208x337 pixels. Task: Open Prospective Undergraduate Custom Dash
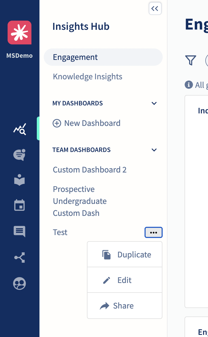(80, 201)
